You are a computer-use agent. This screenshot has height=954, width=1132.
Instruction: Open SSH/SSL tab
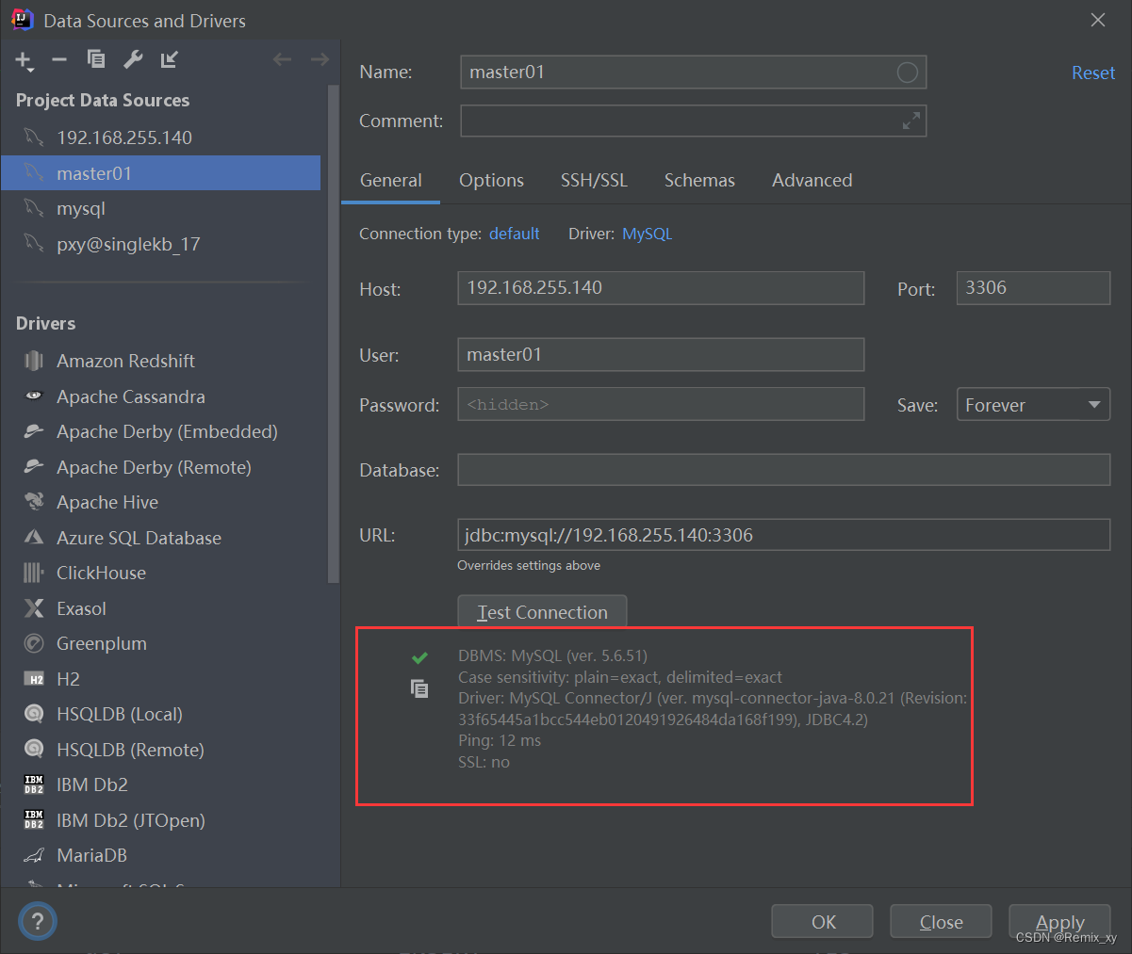coord(594,180)
